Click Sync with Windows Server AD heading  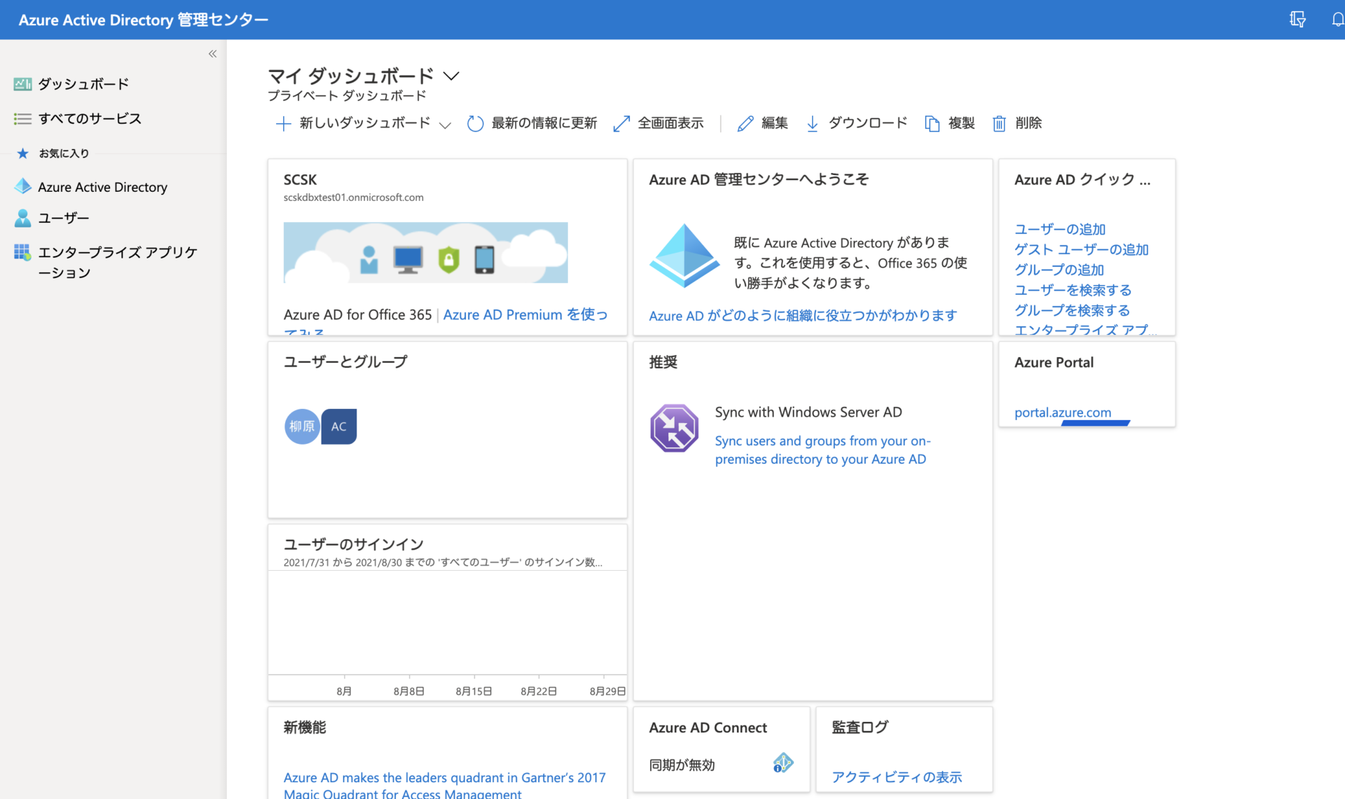tap(808, 412)
